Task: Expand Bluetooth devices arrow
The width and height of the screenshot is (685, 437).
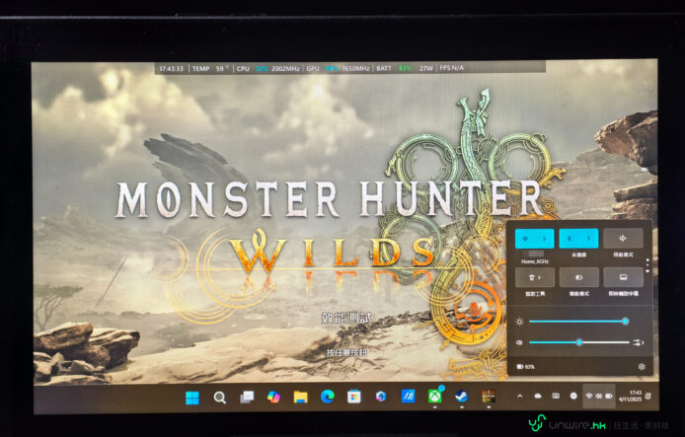Action: [589, 239]
